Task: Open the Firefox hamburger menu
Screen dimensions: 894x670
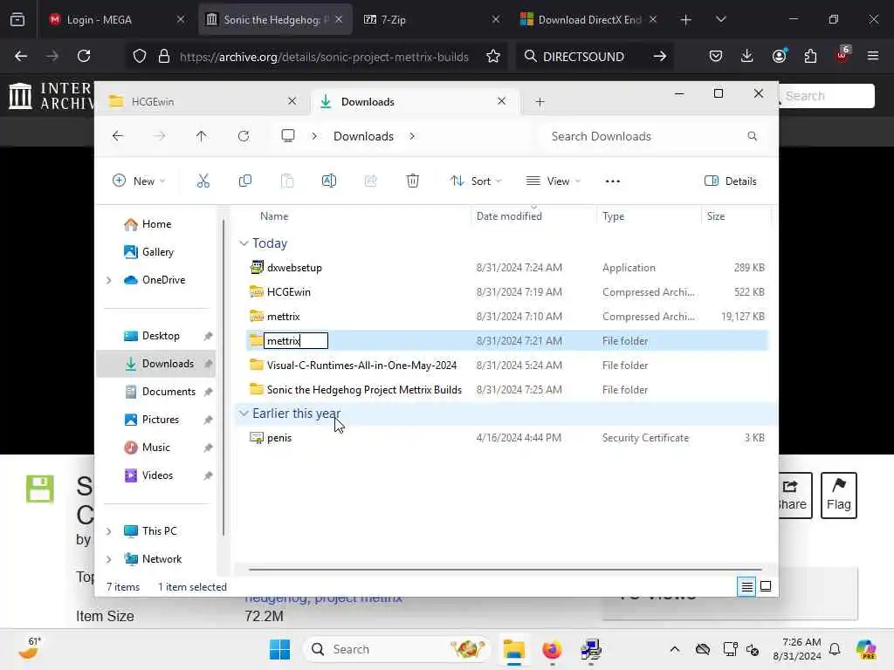Action: (873, 56)
